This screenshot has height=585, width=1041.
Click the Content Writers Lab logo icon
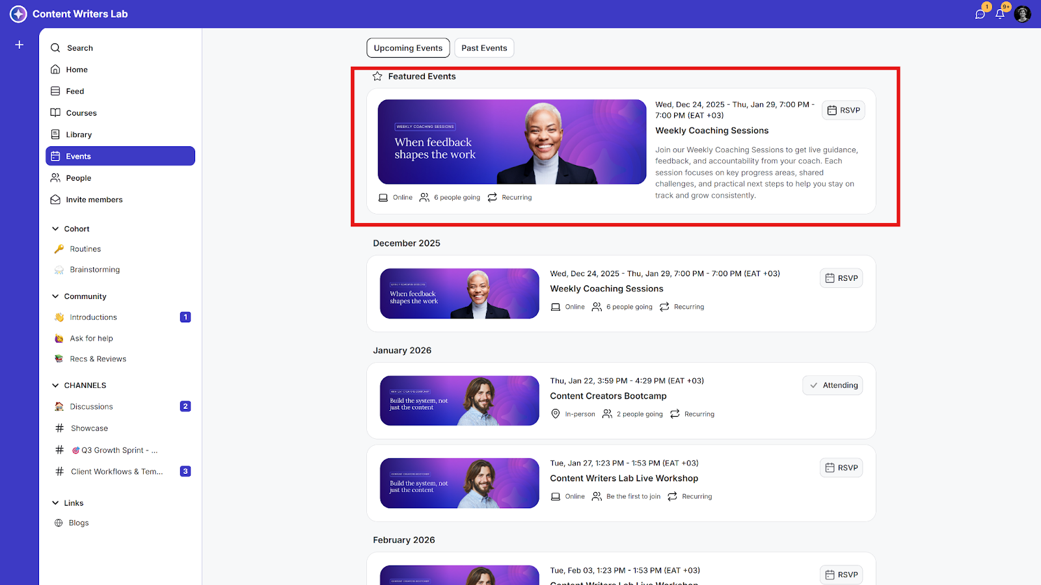click(18, 14)
